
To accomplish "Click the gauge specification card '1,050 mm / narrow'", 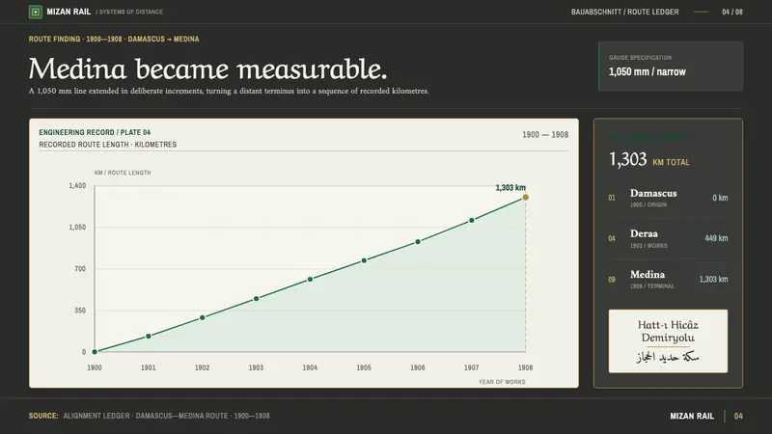I will coord(671,66).
